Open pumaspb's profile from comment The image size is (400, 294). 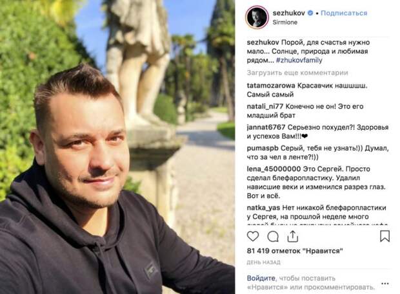(263, 148)
